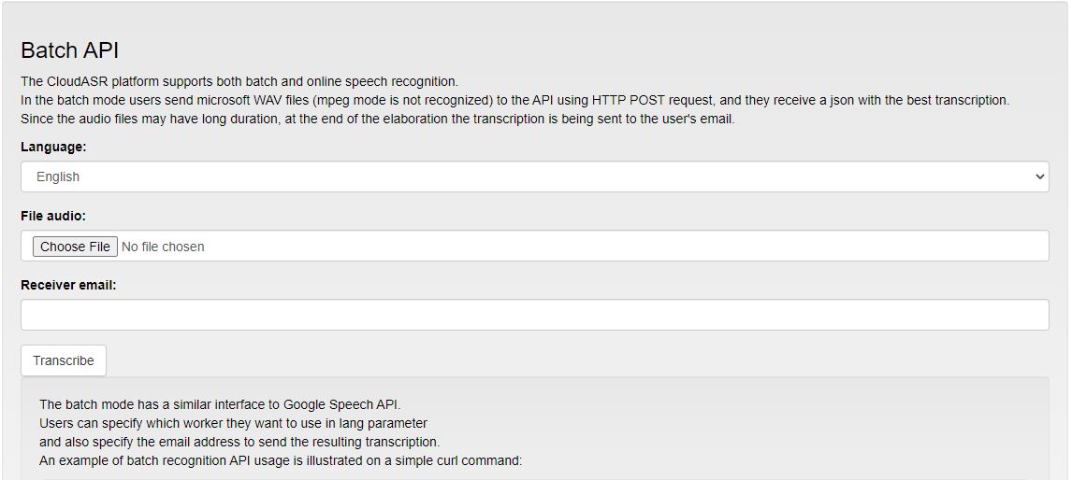This screenshot has height=480, width=1072.
Task: Click the Choose File button
Action: tap(75, 247)
